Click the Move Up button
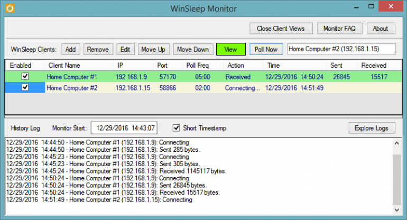Image resolution: width=407 pixels, height=220 pixels. [x=153, y=49]
